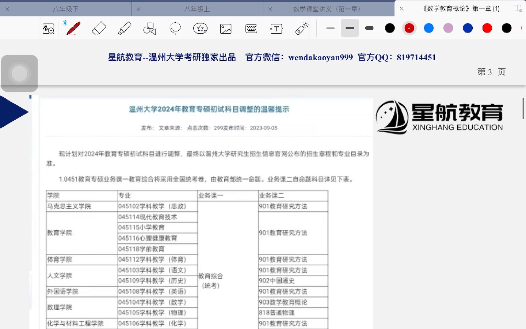Choose the thin stroke width
The image size is (526, 329).
[330, 28]
